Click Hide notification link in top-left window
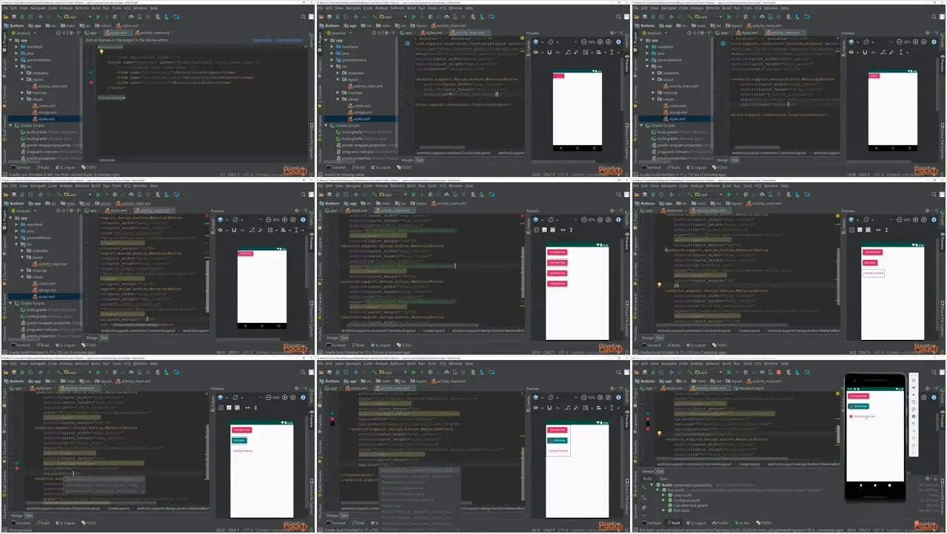 289,40
